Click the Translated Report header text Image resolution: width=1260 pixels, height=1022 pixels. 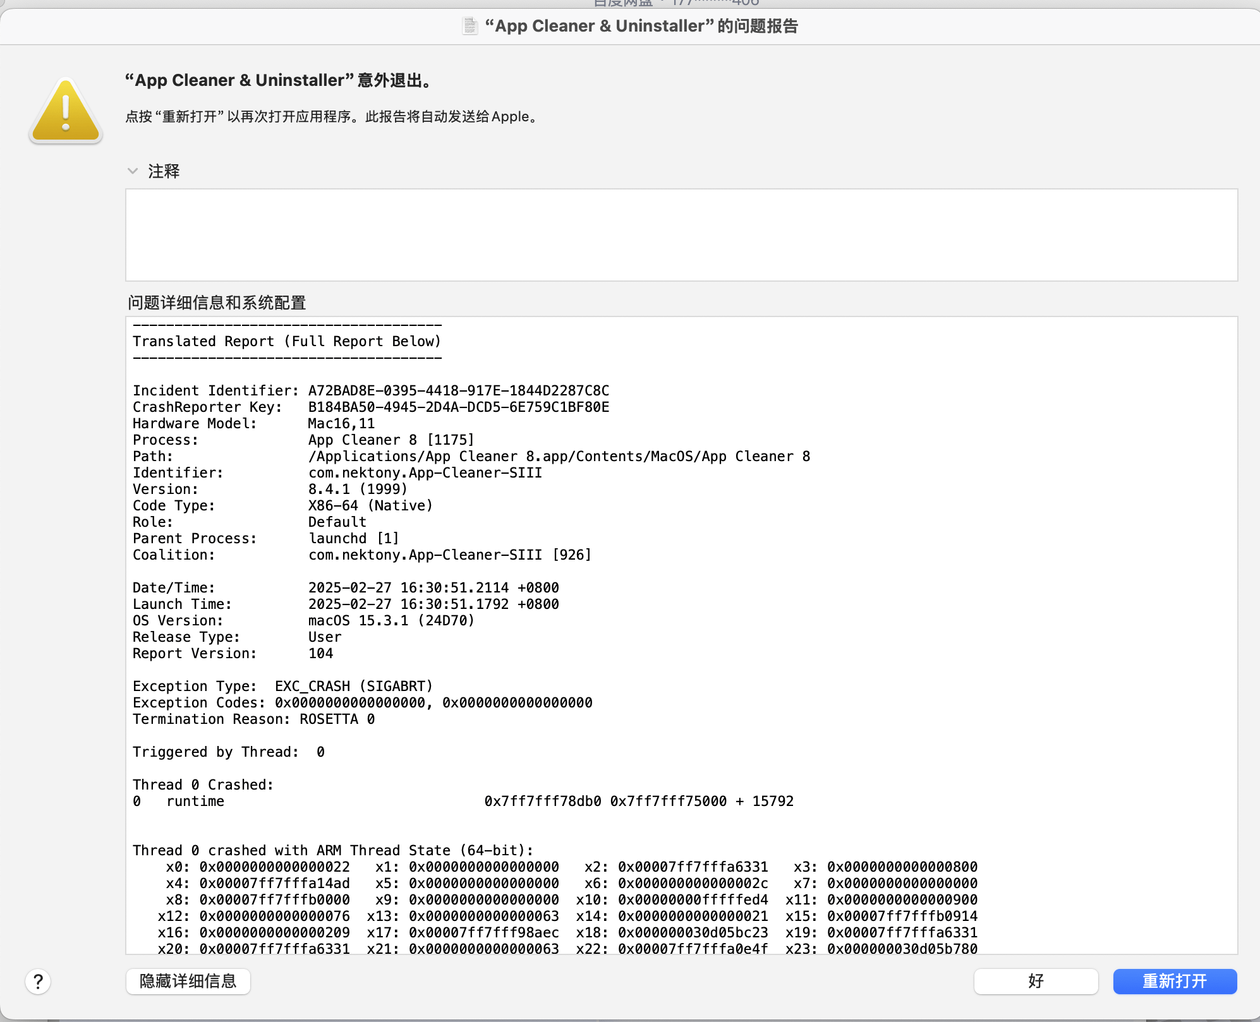point(286,341)
